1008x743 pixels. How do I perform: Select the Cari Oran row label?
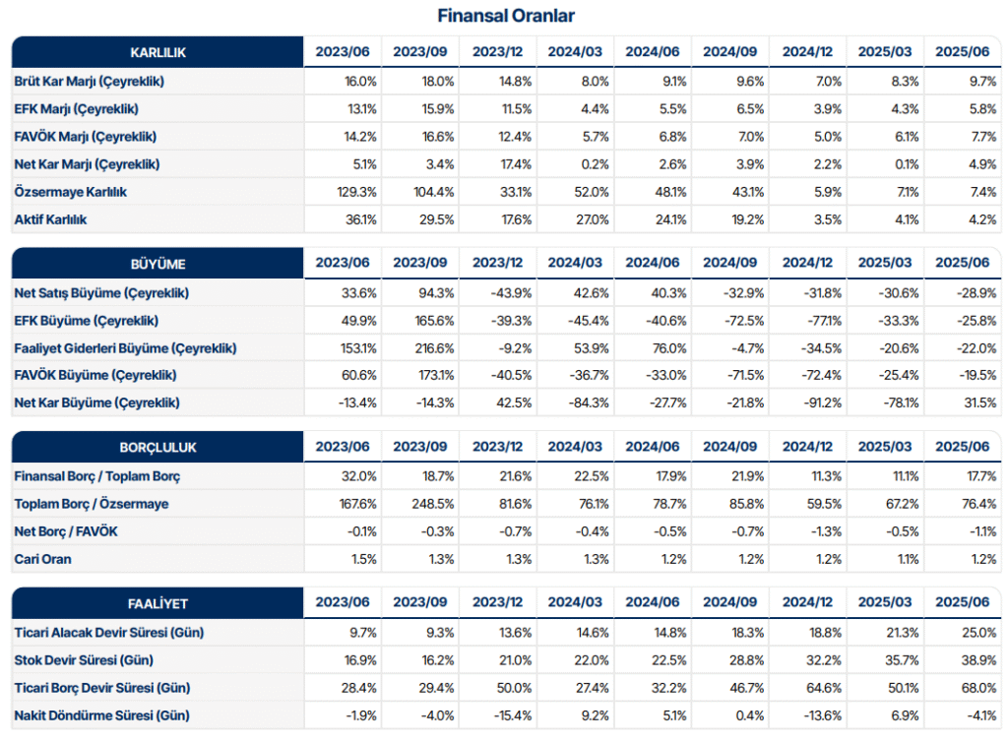(42, 559)
